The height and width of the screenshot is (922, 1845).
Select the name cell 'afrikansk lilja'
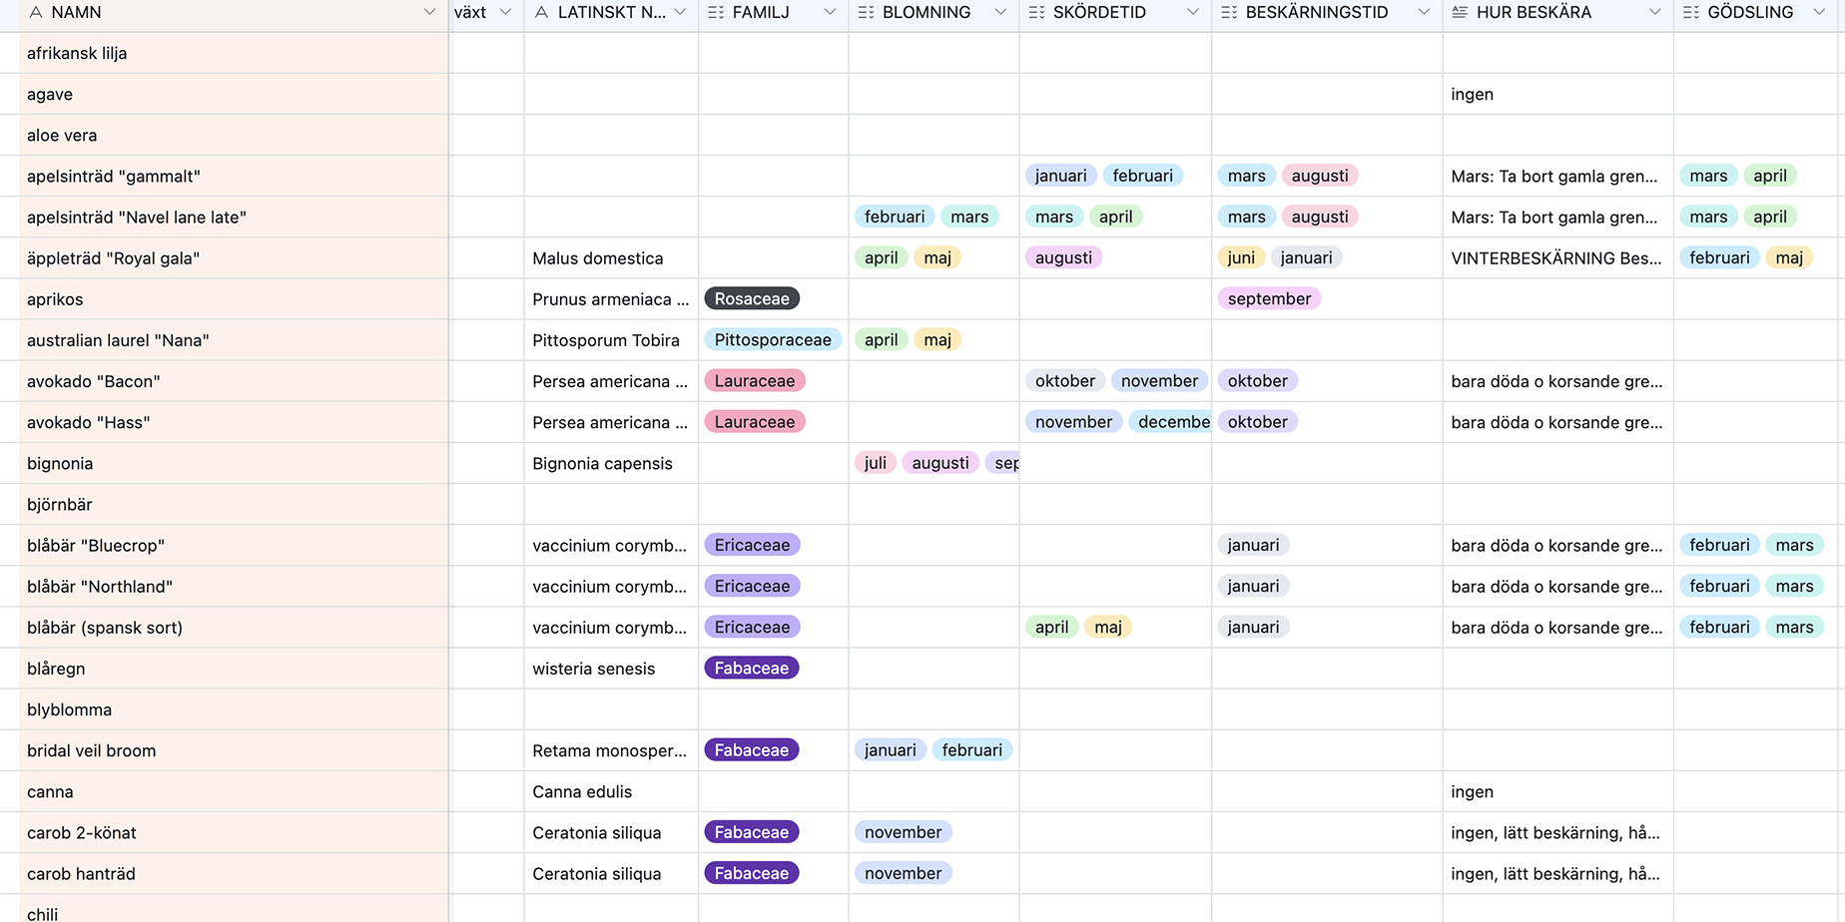(234, 53)
